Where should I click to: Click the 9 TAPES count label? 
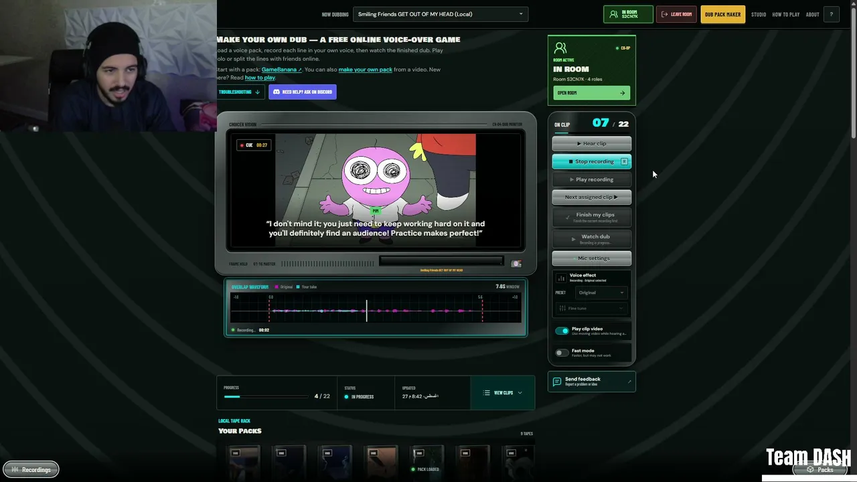tap(527, 434)
